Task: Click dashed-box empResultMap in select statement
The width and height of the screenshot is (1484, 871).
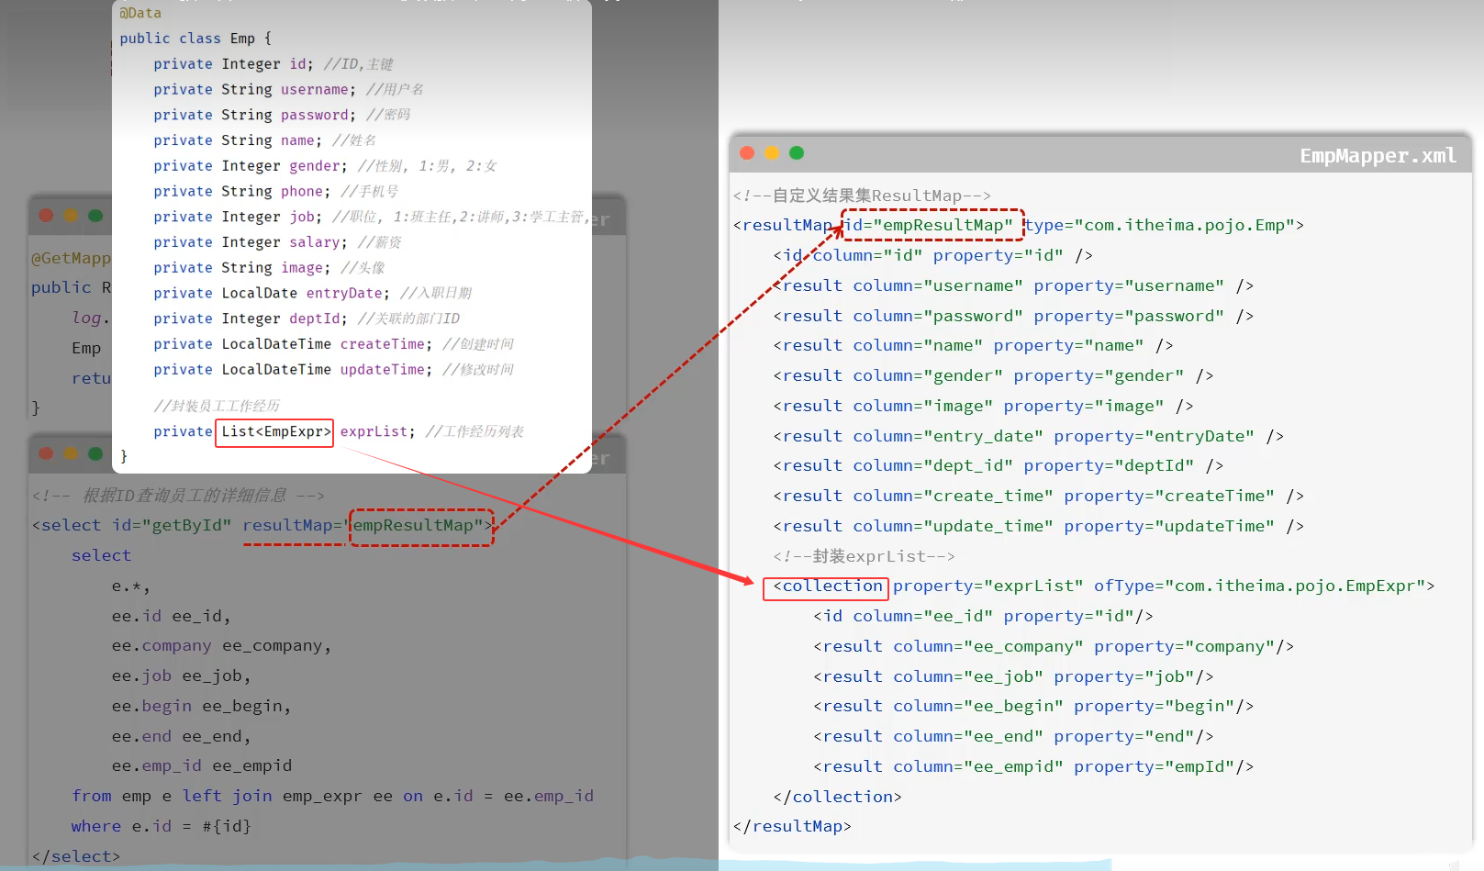Action: (x=422, y=526)
